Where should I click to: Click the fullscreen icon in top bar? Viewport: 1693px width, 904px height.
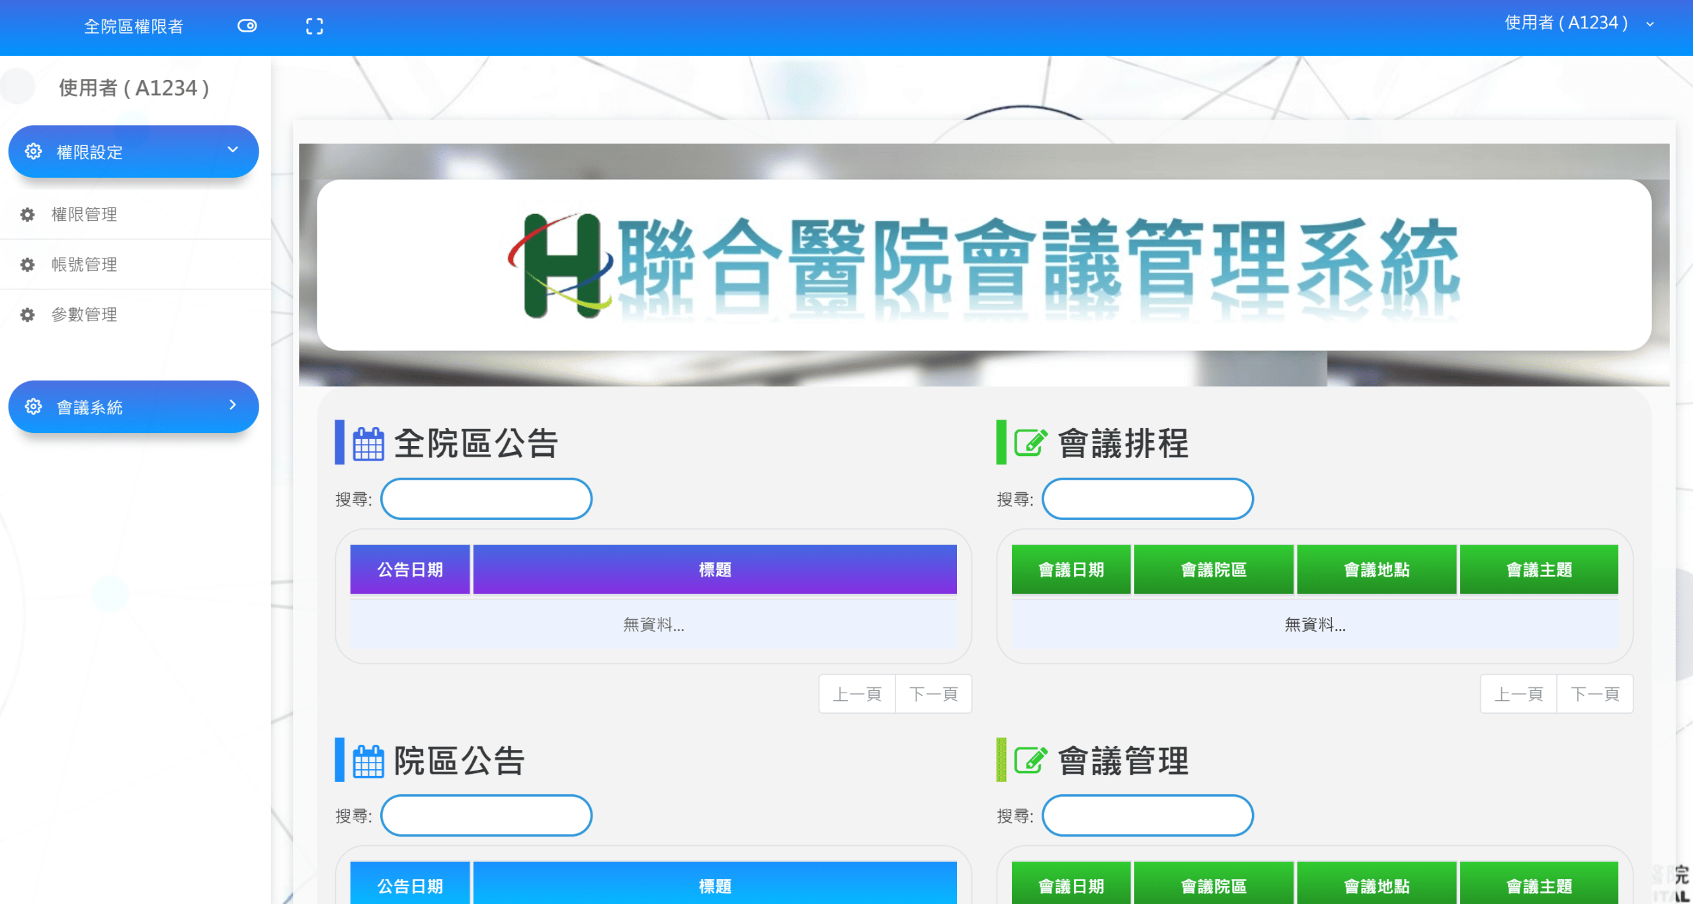(315, 25)
